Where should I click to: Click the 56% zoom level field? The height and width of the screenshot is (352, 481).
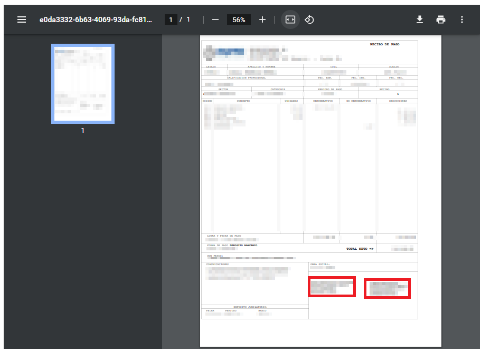(x=239, y=19)
